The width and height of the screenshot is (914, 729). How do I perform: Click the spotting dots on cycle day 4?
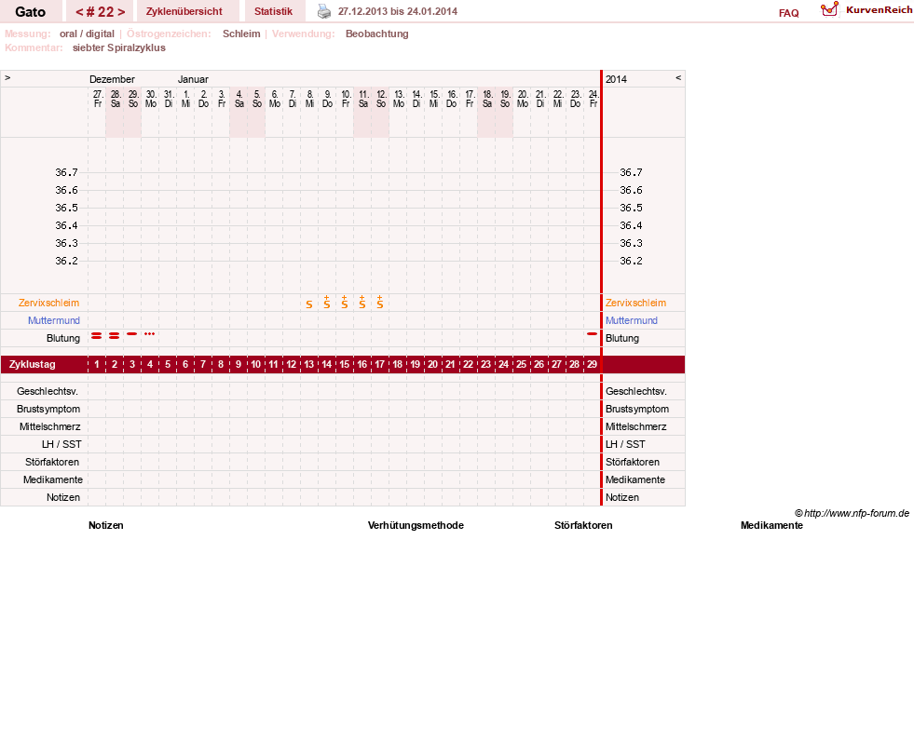click(149, 333)
